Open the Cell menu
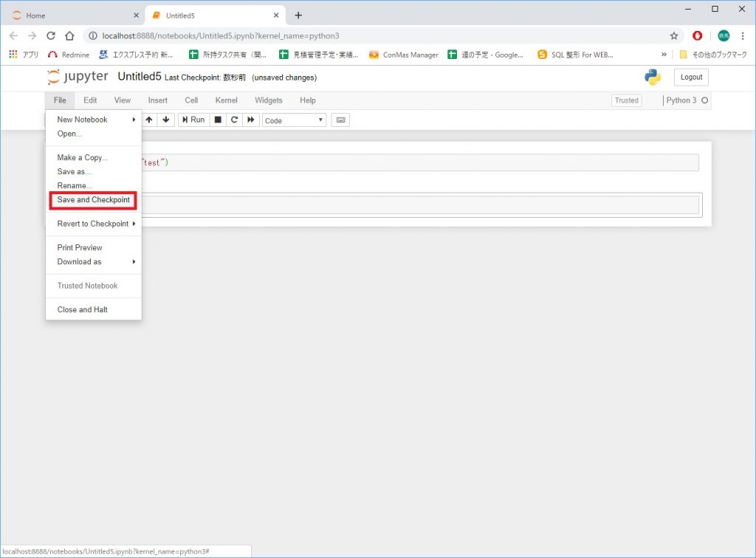The width and height of the screenshot is (756, 558). point(191,100)
